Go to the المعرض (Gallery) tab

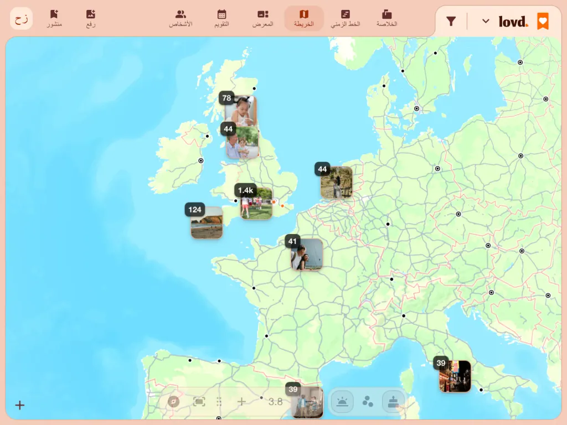tap(263, 18)
